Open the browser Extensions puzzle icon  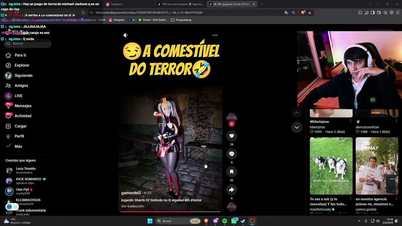360,13
